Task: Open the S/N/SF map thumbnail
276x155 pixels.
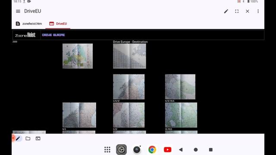Action: [x=129, y=87]
